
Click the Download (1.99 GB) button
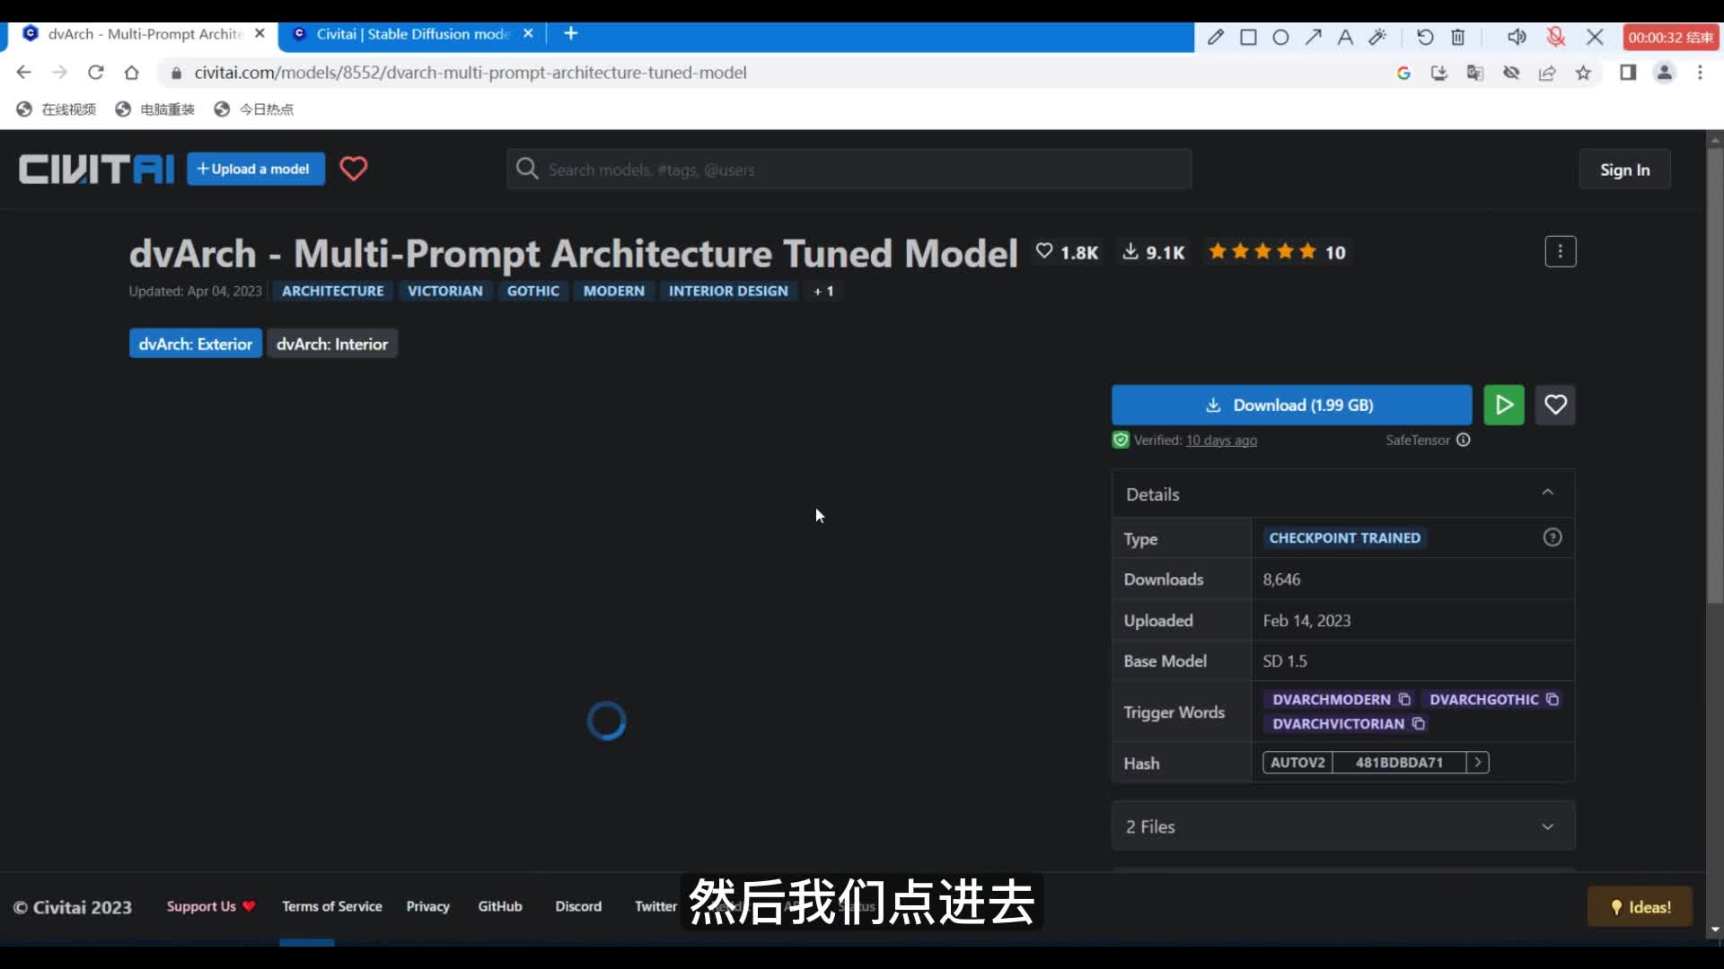tap(1290, 405)
